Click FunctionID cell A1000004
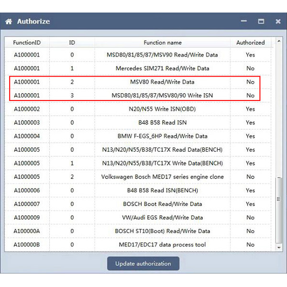Screen dimensions: 287x287 point(27,136)
